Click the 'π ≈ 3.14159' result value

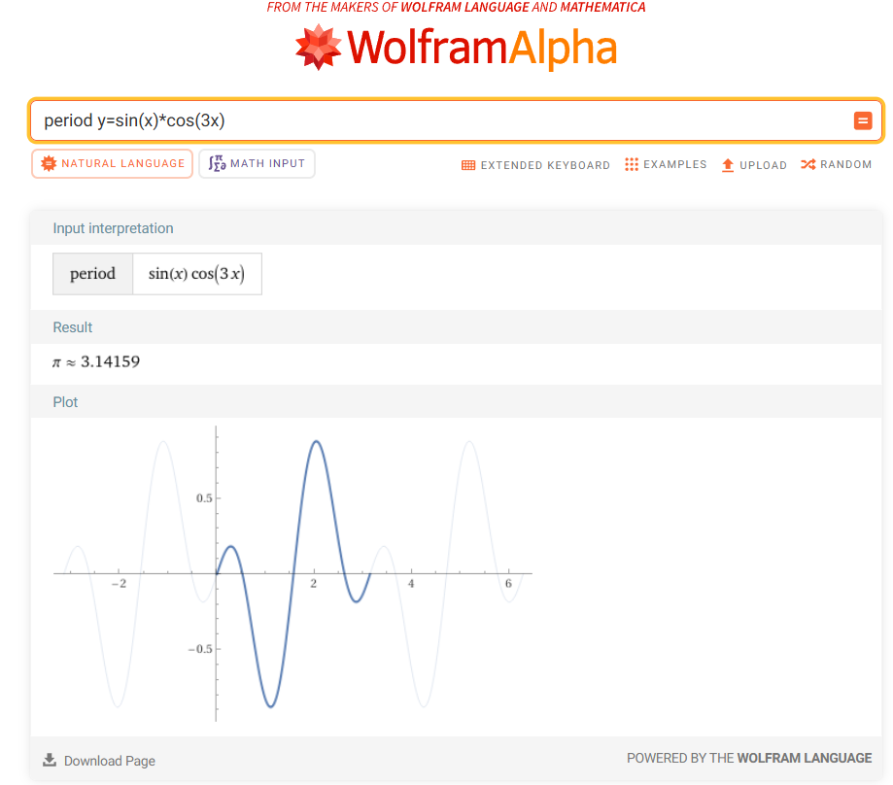coord(96,362)
